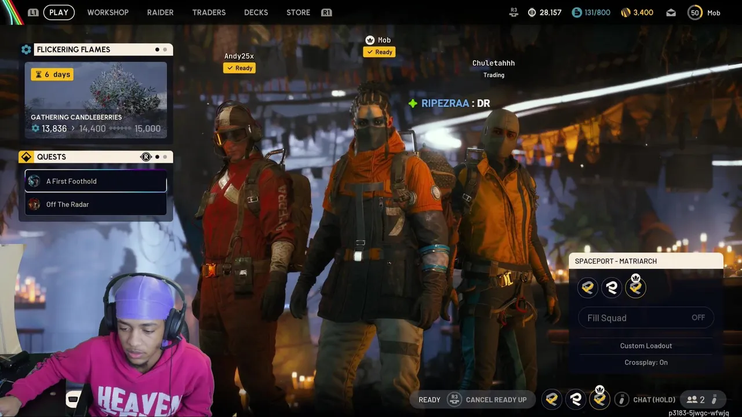Click the blue 131/800 stash icon
The image size is (742, 417).
[x=576, y=12]
